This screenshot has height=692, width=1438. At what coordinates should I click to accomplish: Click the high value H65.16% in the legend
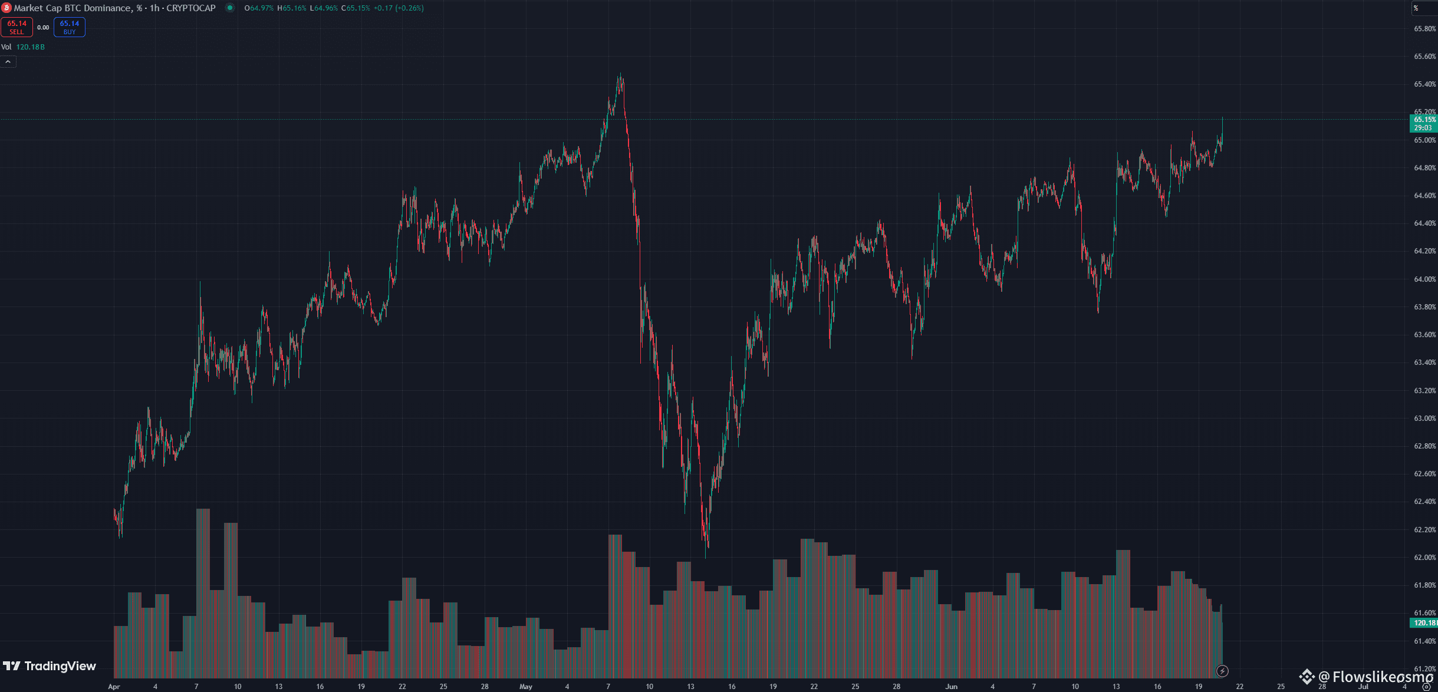point(292,8)
